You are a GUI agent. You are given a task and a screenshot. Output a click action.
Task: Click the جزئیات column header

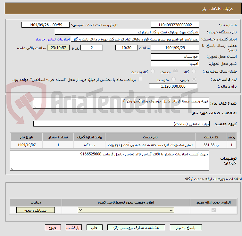tap(36, 202)
